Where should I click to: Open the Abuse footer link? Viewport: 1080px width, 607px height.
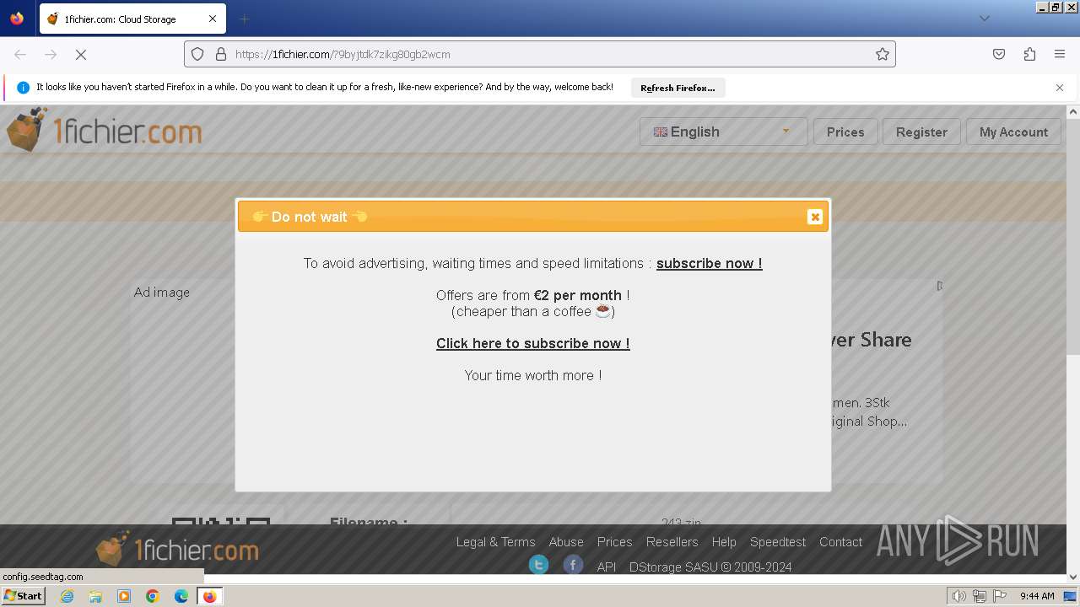[x=566, y=542]
